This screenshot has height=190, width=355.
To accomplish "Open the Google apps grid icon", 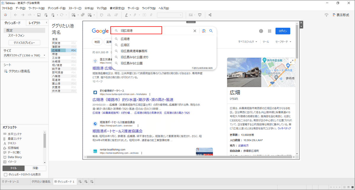I will tap(270, 31).
